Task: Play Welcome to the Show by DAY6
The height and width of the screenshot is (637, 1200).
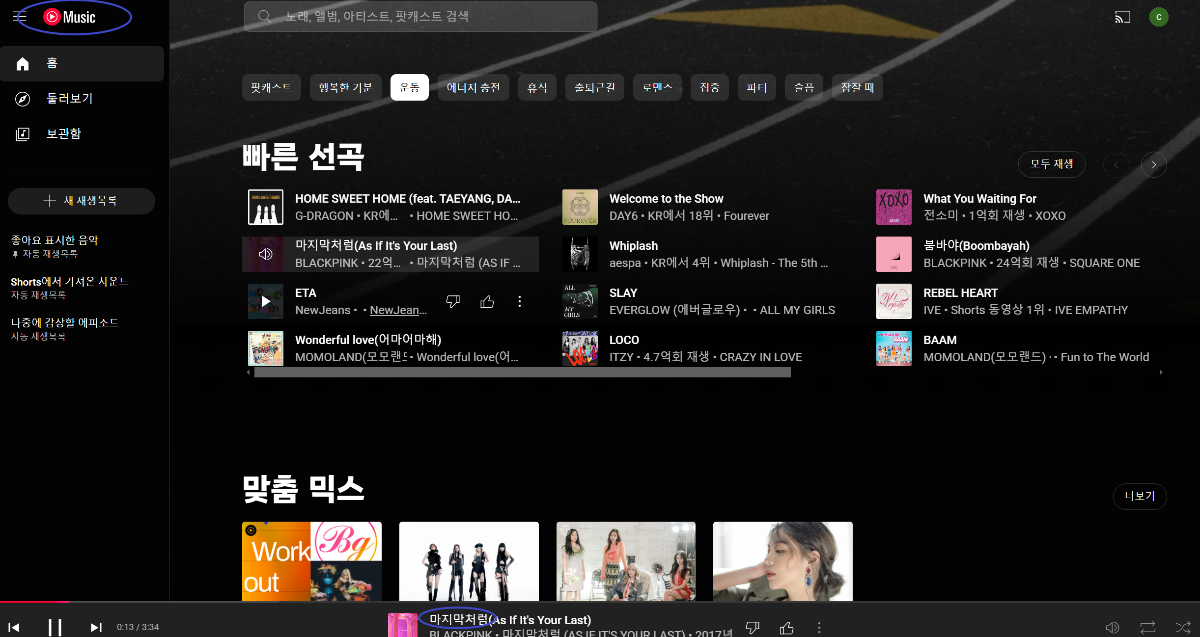Action: (x=580, y=207)
